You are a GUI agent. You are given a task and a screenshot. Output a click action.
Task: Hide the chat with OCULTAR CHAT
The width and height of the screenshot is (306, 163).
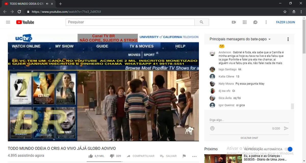click(249, 138)
